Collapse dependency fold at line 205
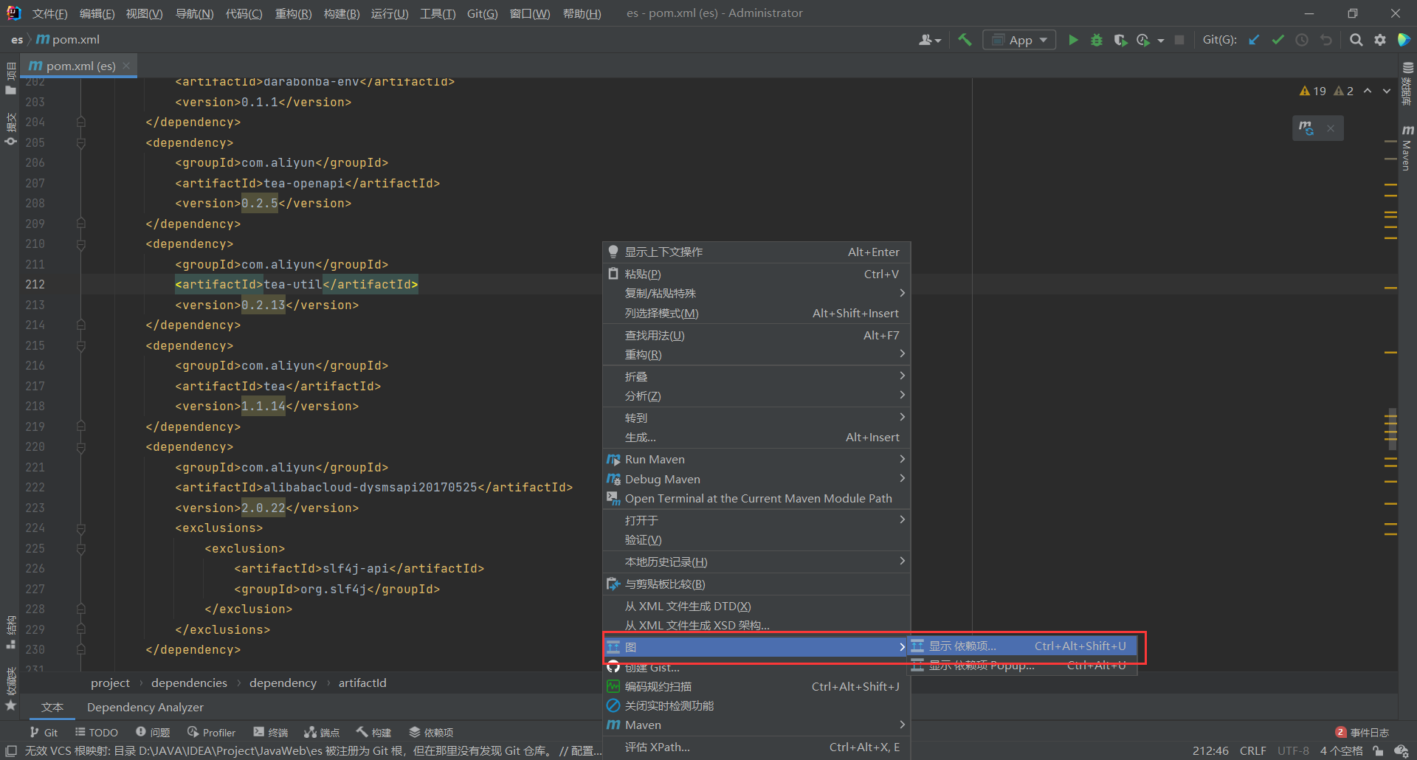Image resolution: width=1417 pixels, height=760 pixels. click(x=81, y=142)
